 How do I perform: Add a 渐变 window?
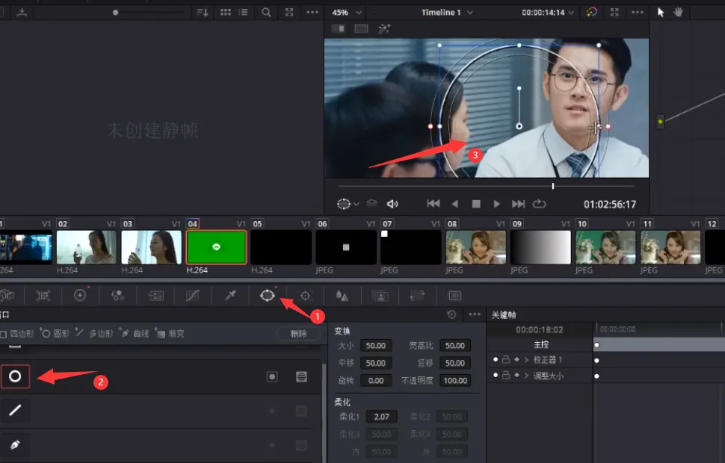(170, 333)
